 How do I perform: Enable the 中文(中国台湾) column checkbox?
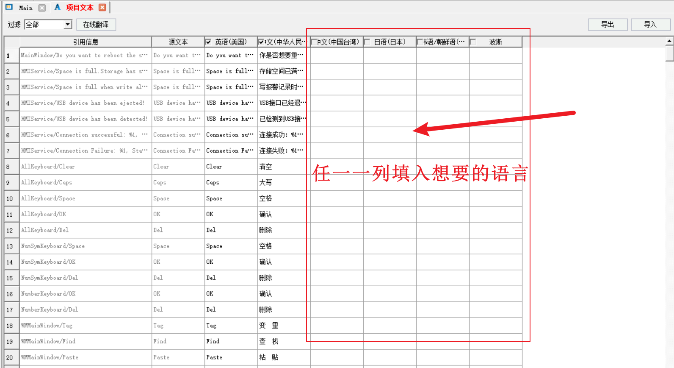tap(314, 42)
